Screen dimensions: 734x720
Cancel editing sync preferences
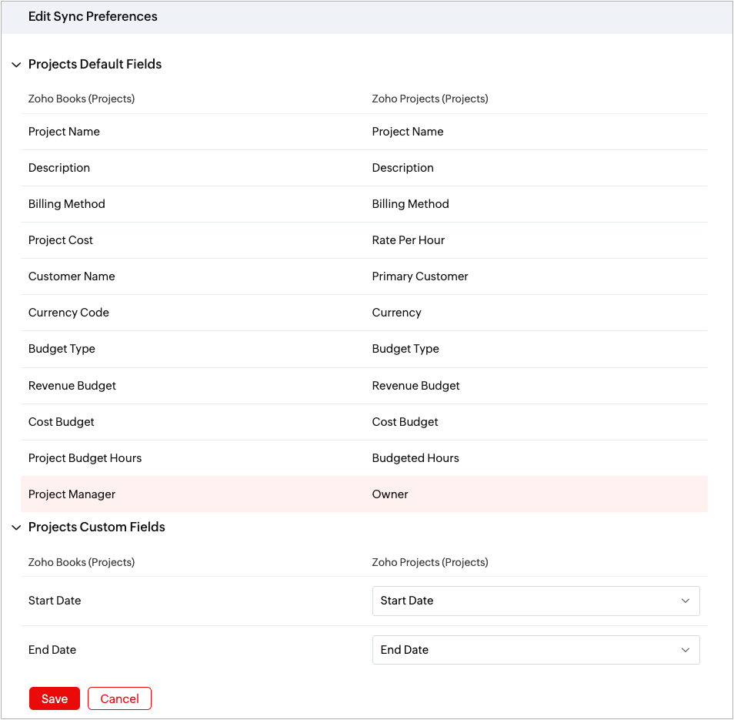119,699
